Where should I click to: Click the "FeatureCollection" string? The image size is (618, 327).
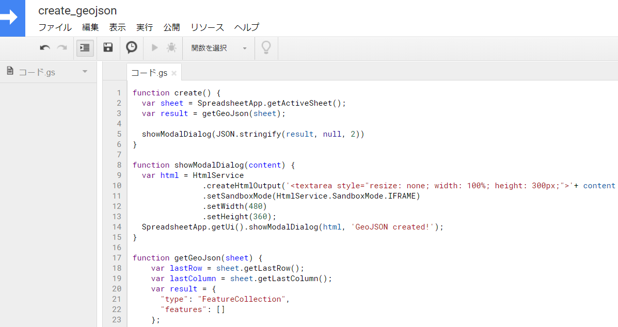tap(242, 299)
